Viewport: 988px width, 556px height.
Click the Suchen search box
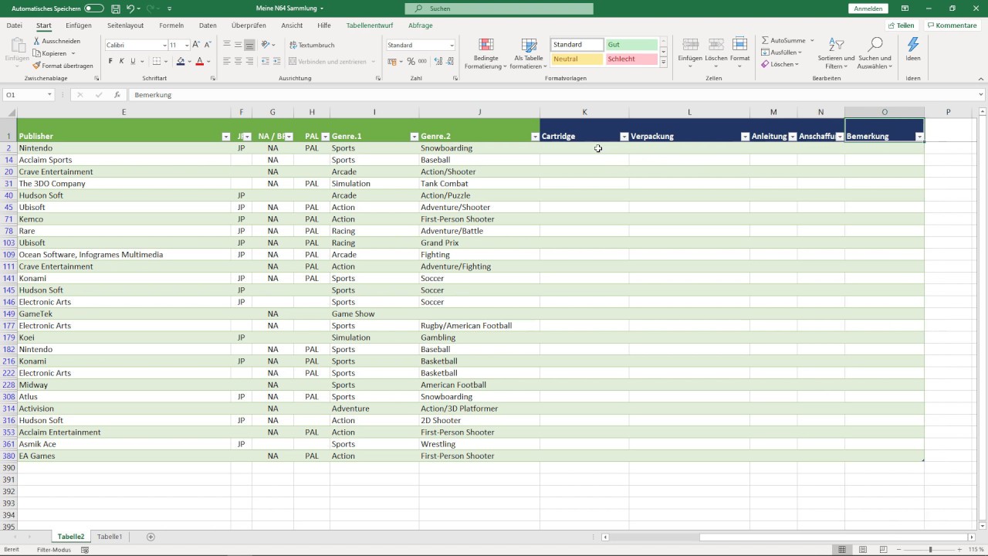pos(499,8)
